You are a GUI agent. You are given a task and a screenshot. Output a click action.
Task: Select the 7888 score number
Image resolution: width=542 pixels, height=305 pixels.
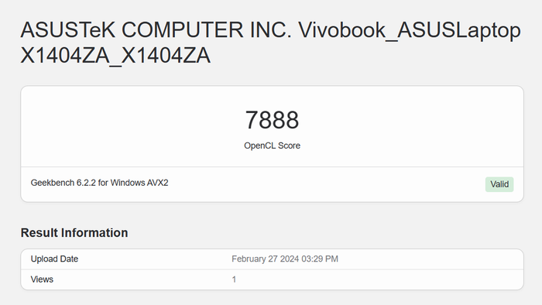point(272,120)
